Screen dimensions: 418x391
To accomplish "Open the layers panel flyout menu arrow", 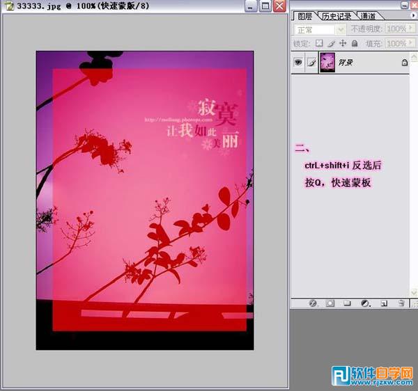I will coord(413,16).
